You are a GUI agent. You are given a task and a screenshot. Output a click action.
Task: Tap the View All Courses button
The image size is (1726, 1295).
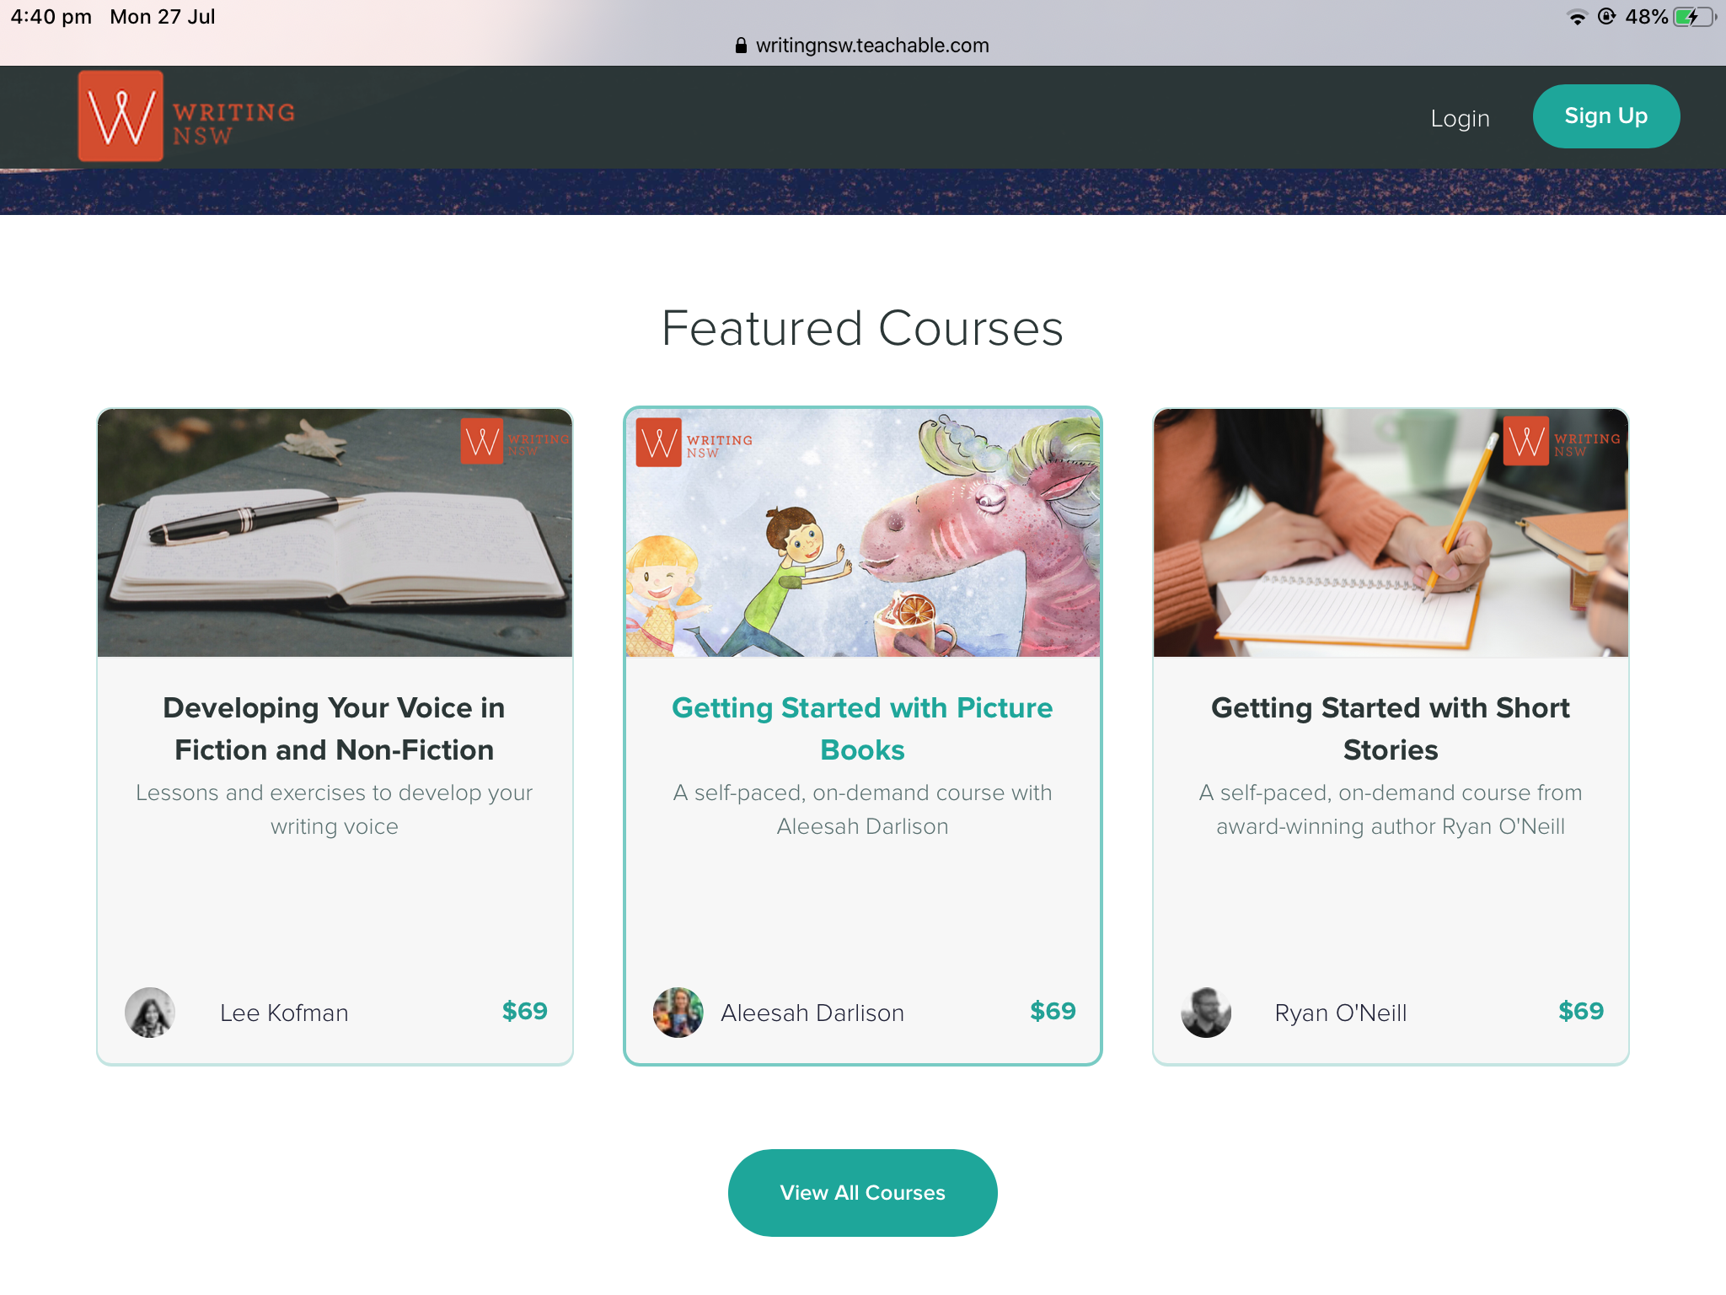[x=862, y=1192]
